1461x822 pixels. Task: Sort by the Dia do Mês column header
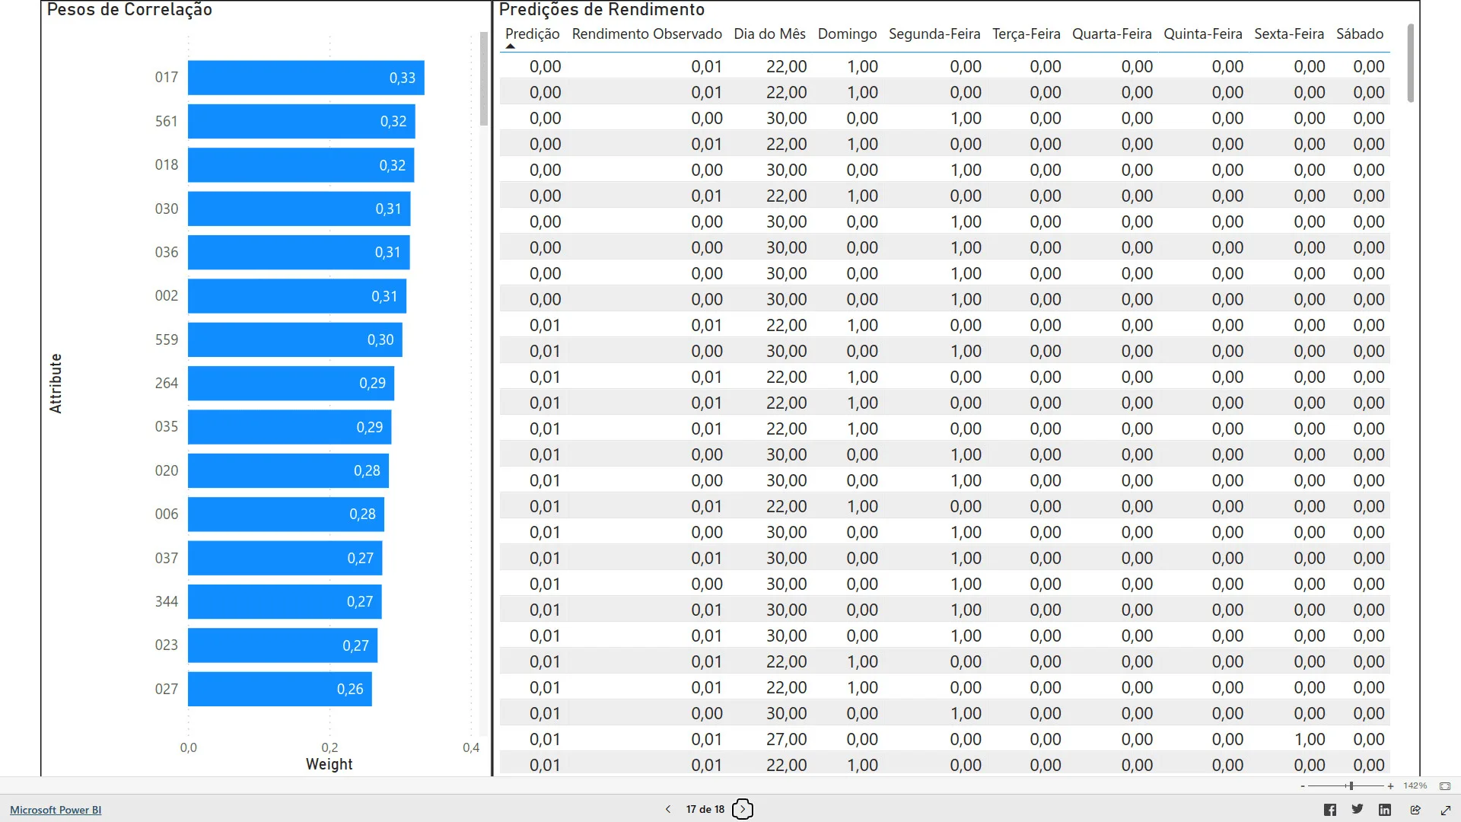pyautogui.click(x=769, y=34)
